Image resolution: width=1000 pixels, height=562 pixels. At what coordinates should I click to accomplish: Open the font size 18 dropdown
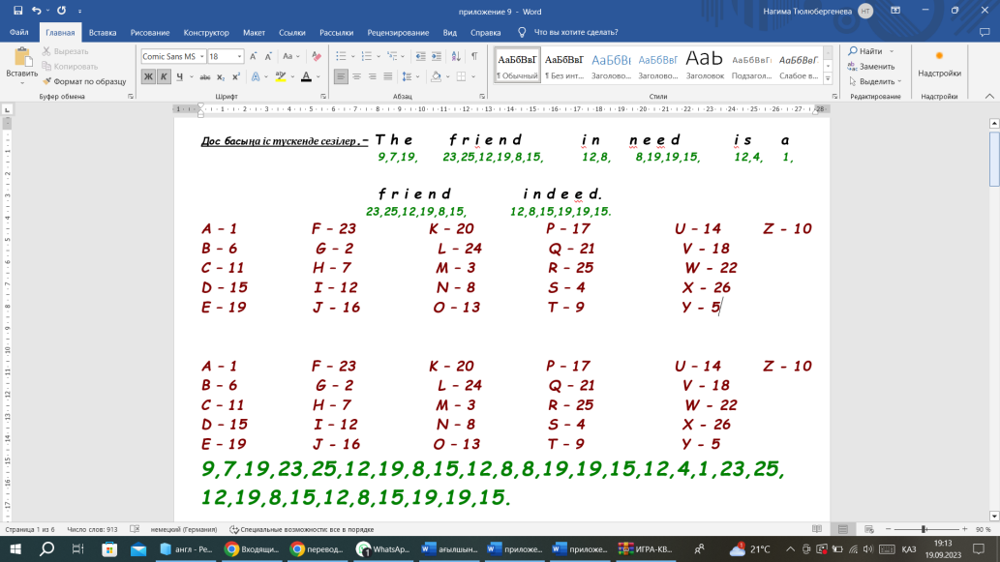click(x=239, y=56)
